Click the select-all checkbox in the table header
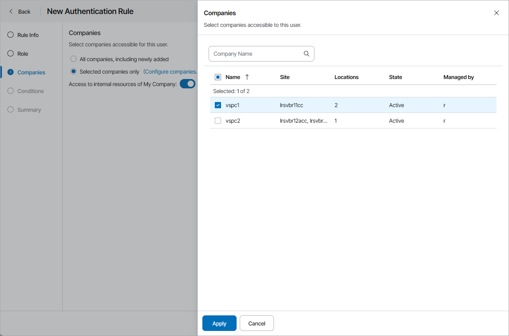 point(218,77)
